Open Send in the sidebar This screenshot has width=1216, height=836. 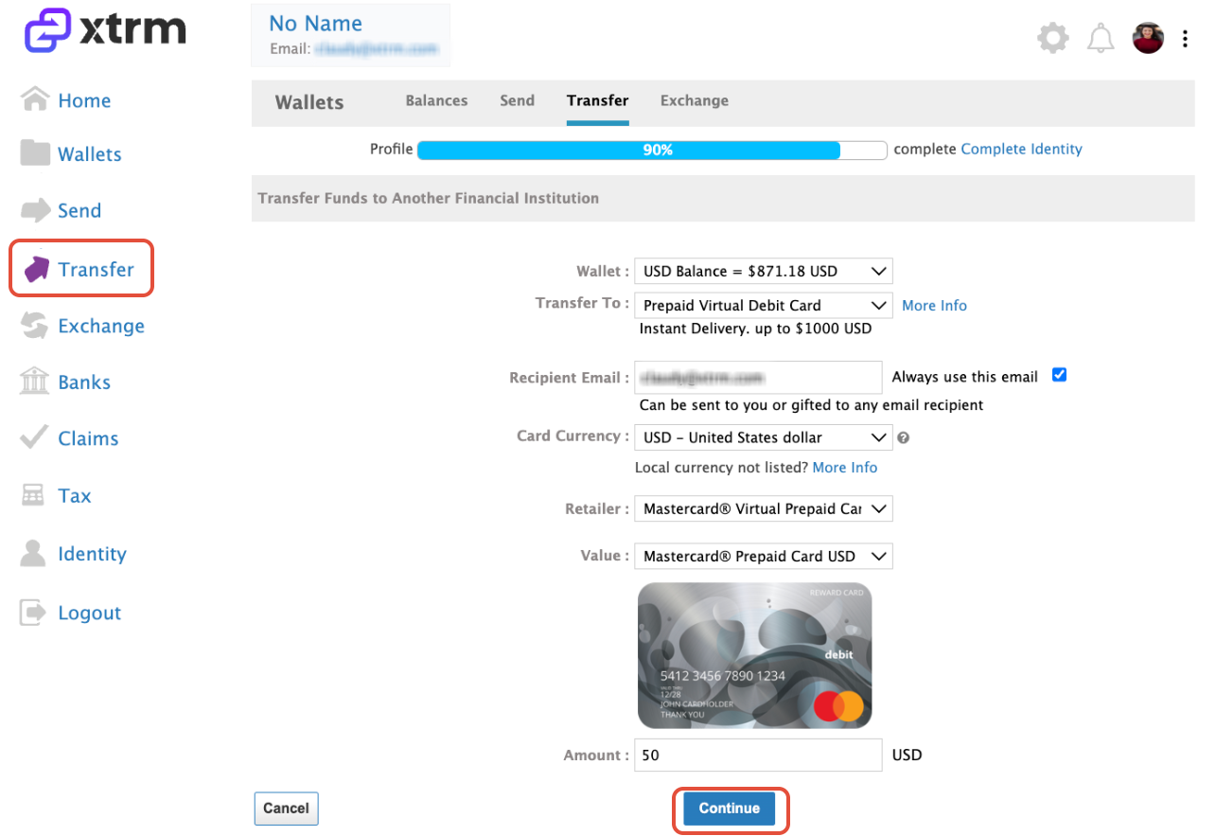(79, 210)
